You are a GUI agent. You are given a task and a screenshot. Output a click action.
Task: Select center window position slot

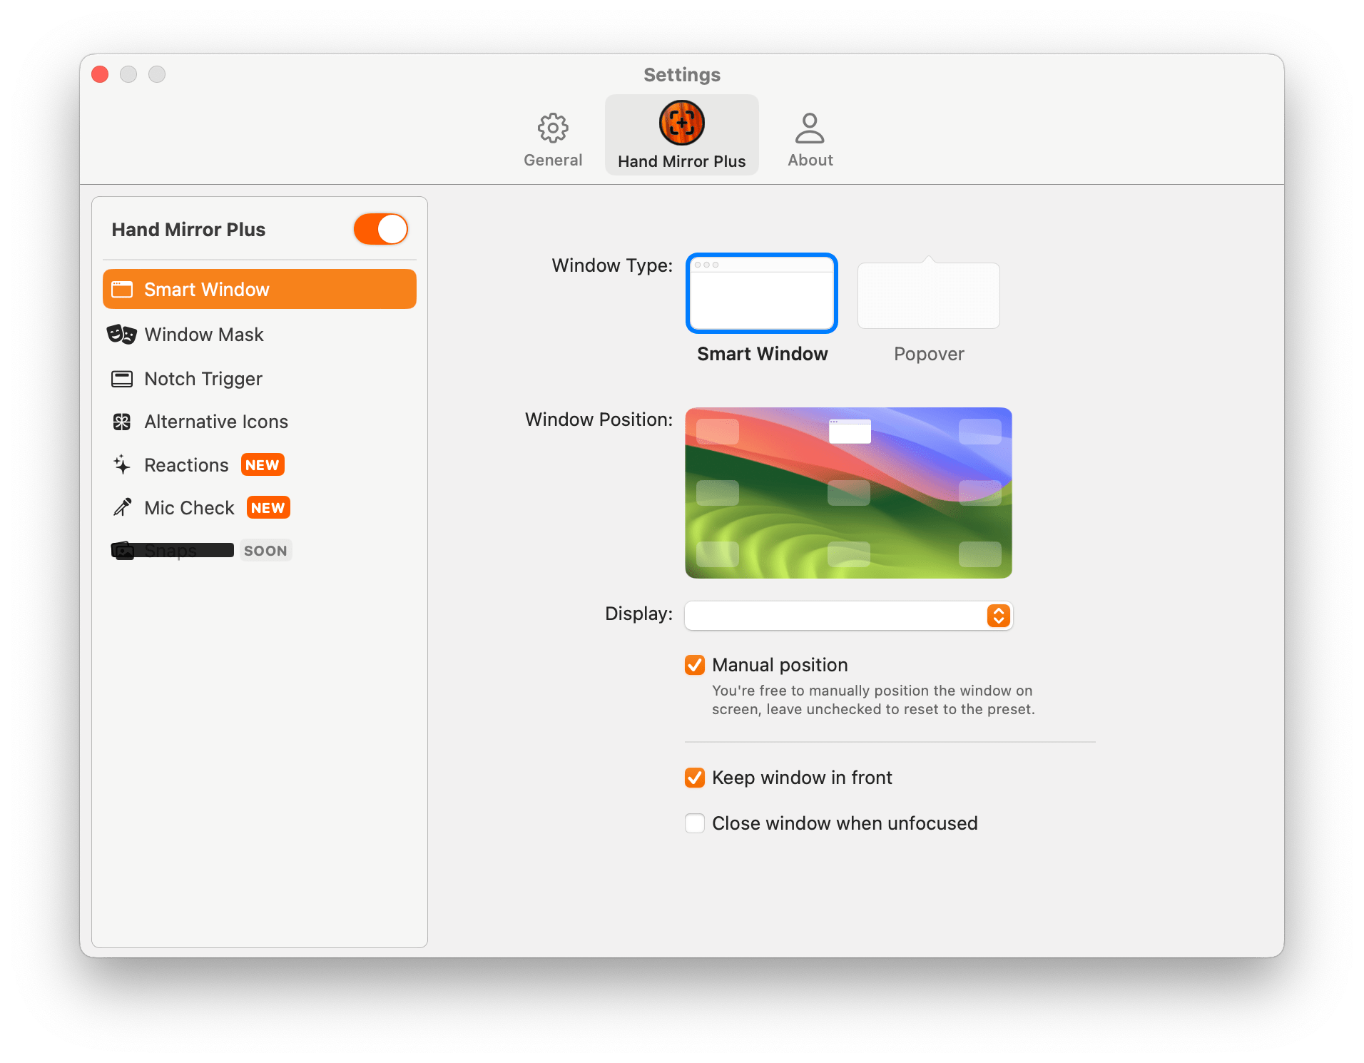click(849, 493)
